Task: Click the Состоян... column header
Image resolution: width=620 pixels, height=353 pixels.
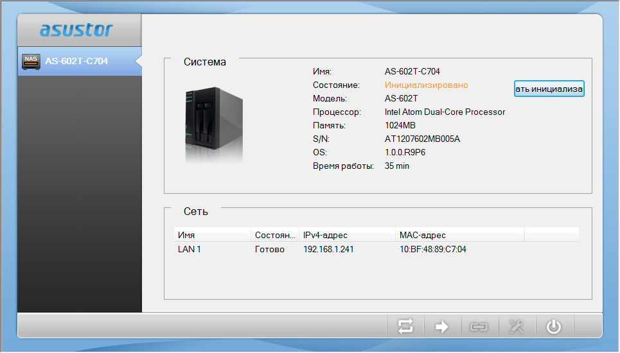Action: pyautogui.click(x=276, y=236)
